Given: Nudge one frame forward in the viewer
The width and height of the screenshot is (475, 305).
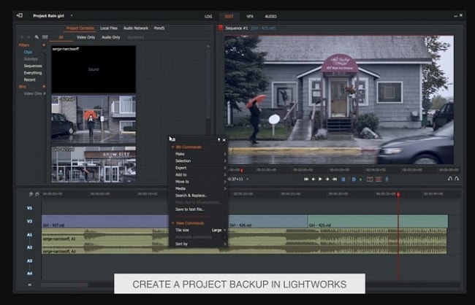Looking at the screenshot, I should point(327,179).
